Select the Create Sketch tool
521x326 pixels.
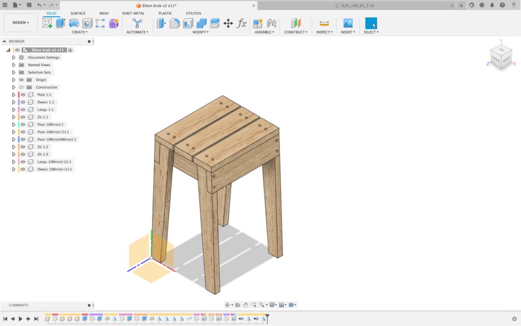pyautogui.click(x=47, y=23)
